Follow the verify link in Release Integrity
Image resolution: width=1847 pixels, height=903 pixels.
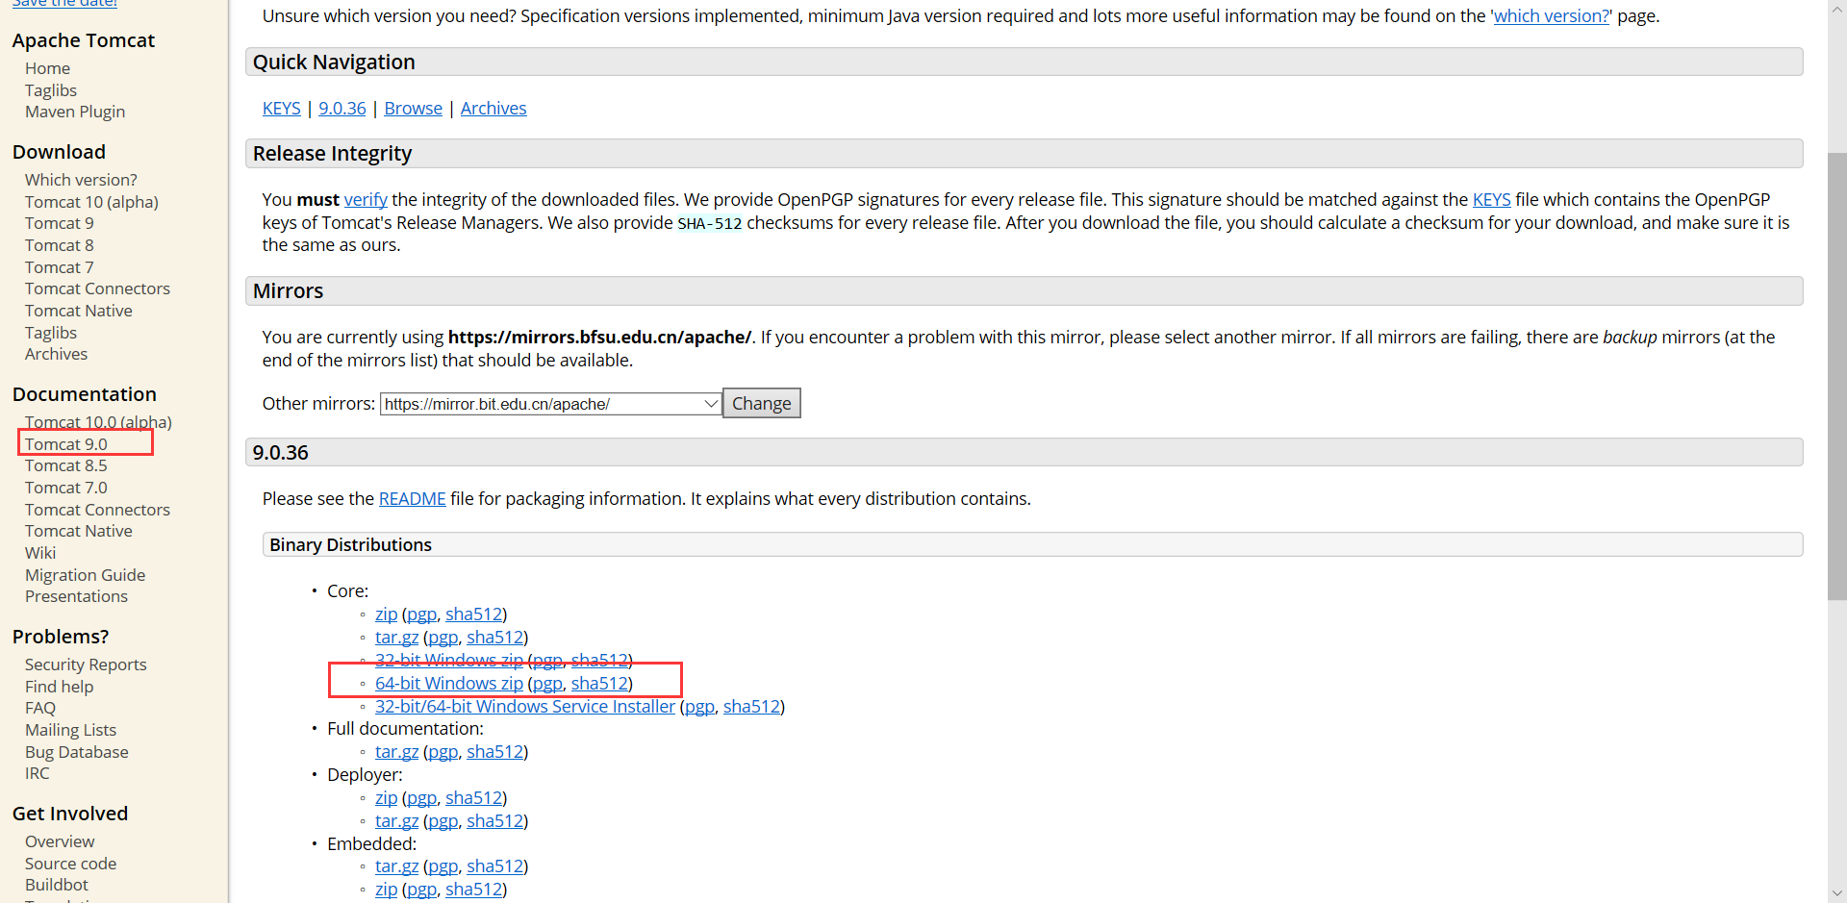(x=366, y=200)
